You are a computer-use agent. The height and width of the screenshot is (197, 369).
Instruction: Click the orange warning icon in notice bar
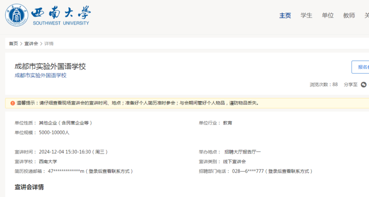coord(13,103)
